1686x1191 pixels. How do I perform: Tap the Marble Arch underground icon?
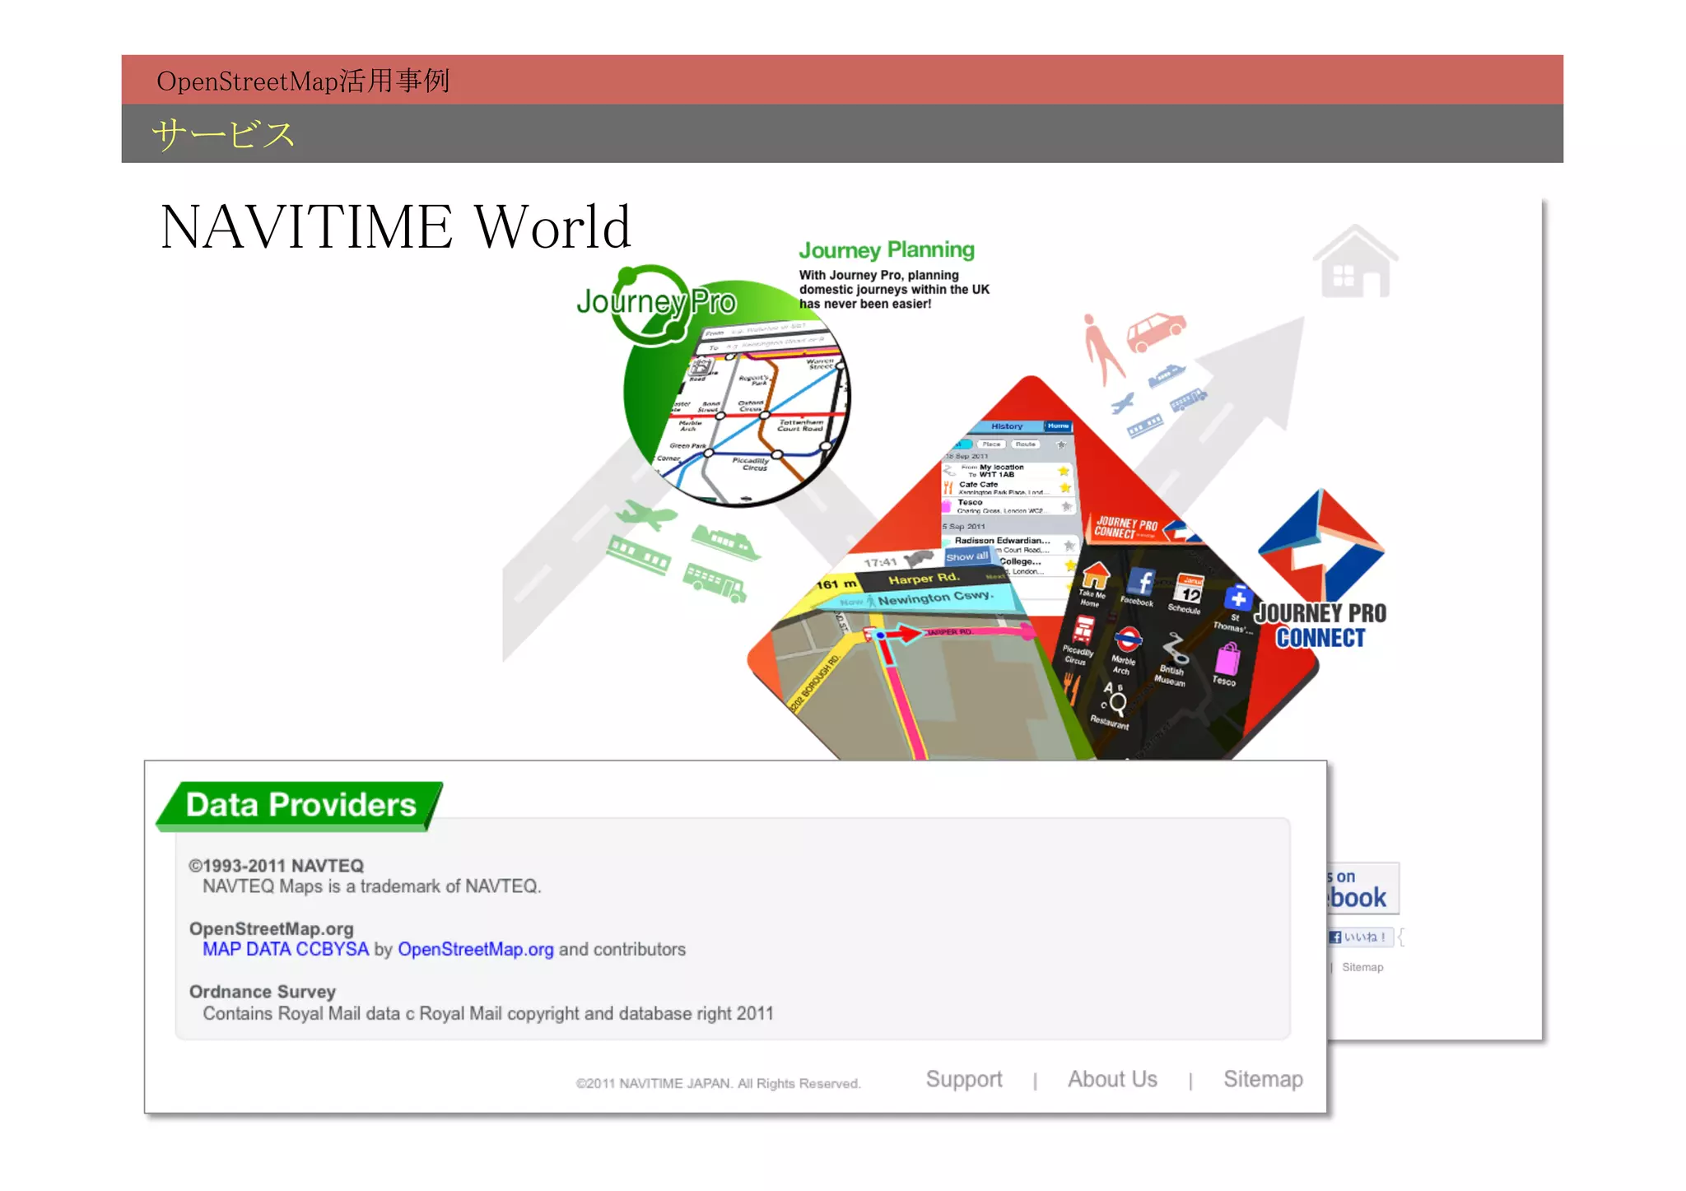tap(1128, 640)
